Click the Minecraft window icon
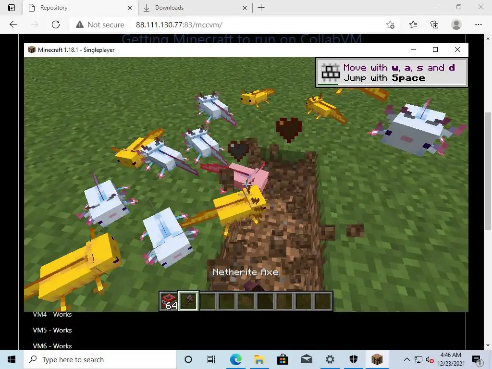 pos(31,49)
